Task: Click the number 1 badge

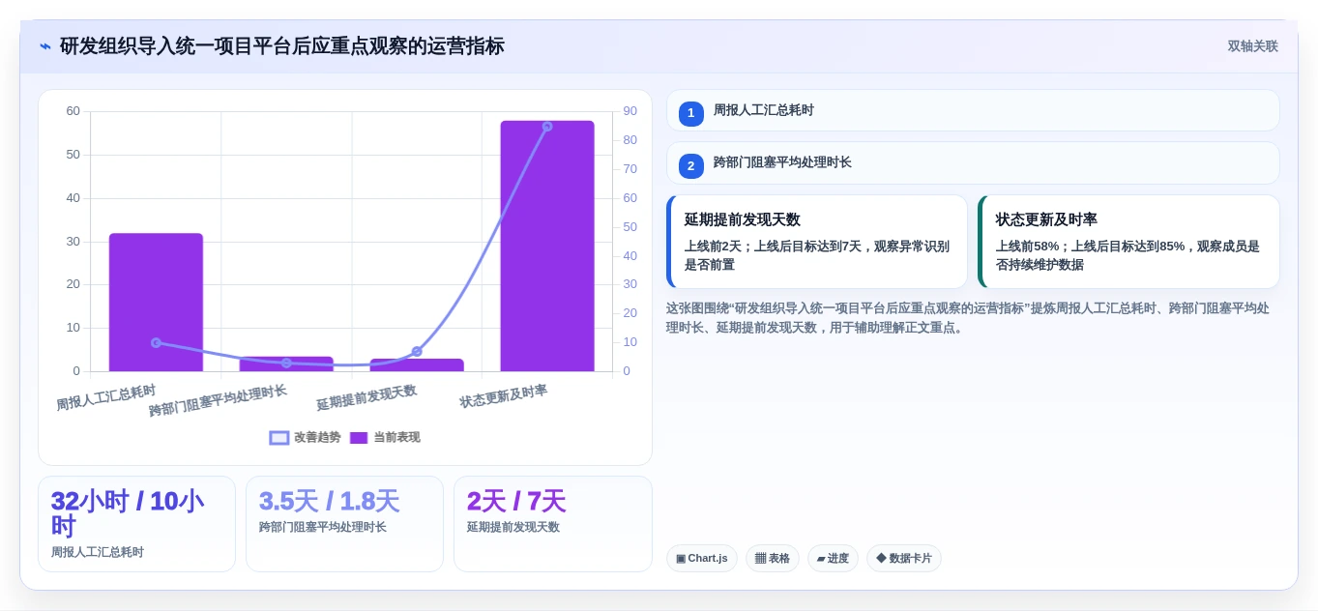Action: click(x=690, y=113)
